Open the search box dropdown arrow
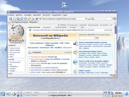Screen dimensions: 129x97 pos(112,19)
